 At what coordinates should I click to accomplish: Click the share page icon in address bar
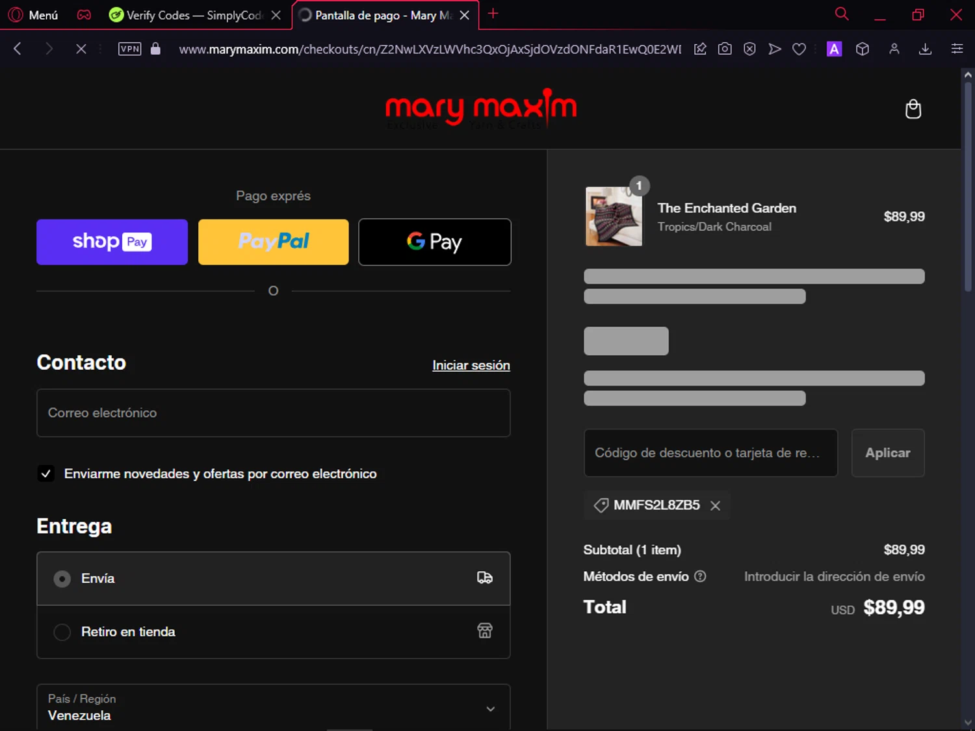click(x=700, y=49)
